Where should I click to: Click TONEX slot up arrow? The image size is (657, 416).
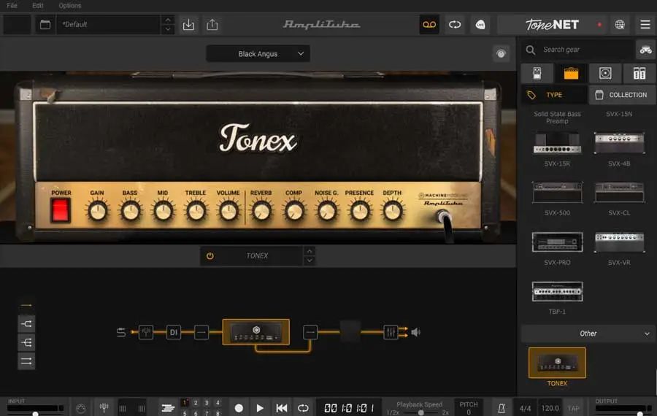click(310, 251)
